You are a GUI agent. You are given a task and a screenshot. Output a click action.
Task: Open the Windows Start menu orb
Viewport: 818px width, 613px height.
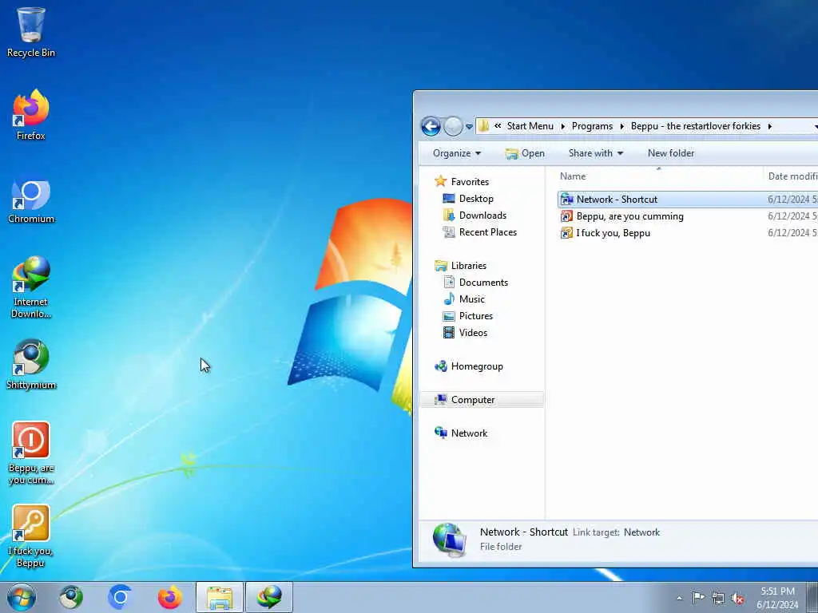tap(22, 597)
